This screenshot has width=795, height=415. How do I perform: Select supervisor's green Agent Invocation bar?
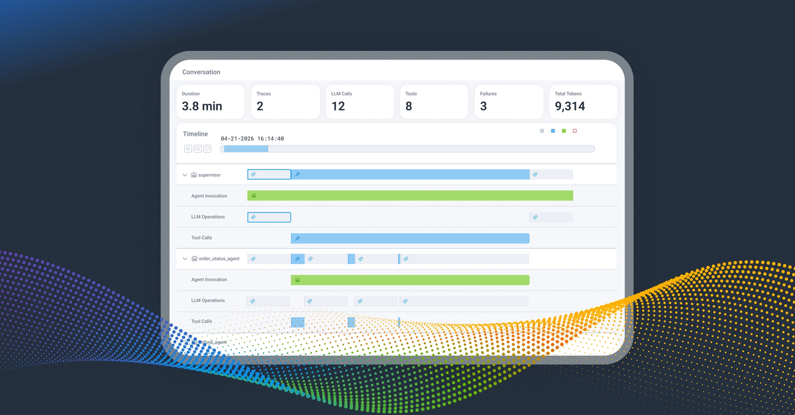[x=410, y=196]
